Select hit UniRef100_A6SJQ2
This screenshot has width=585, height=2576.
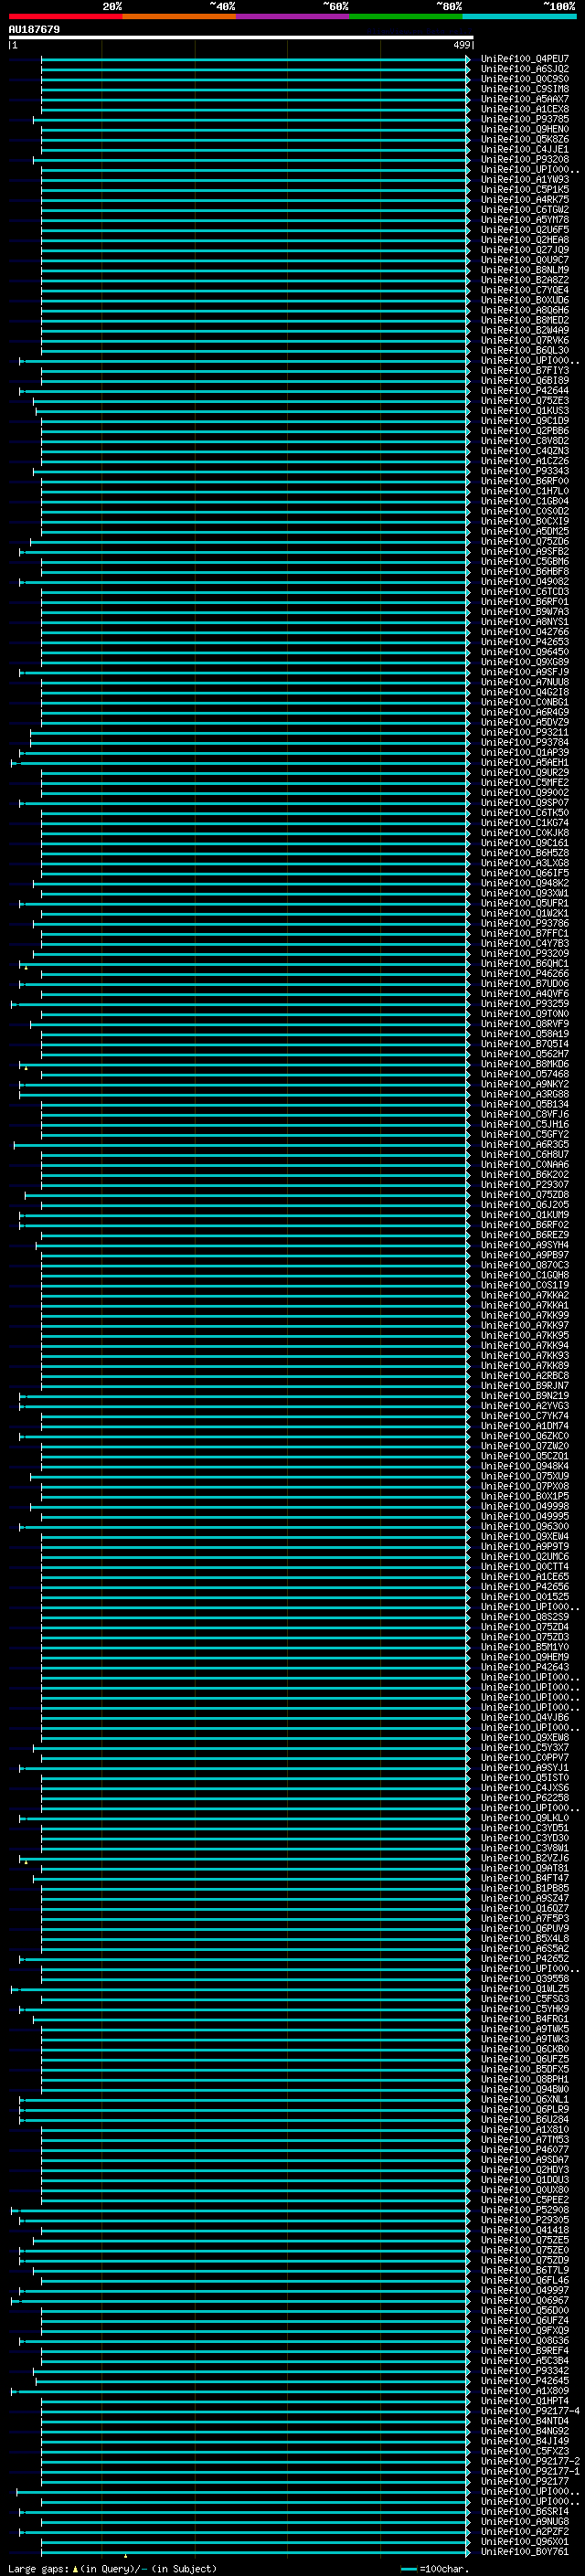tap(524, 69)
